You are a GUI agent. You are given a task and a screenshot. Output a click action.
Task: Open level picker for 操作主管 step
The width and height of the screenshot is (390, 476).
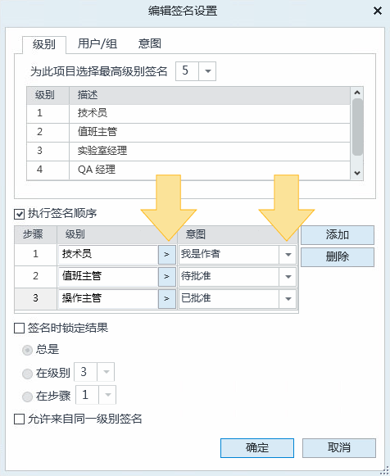tap(167, 299)
